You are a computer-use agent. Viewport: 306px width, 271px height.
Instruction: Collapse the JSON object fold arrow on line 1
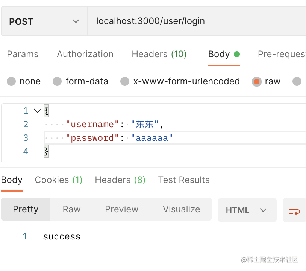[x=37, y=111]
